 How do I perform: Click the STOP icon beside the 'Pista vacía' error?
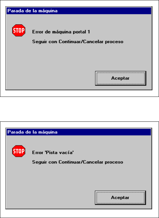(x=19, y=151)
